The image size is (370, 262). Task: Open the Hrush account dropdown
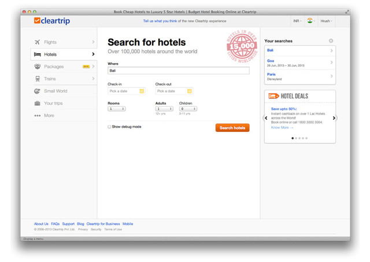pyautogui.click(x=326, y=21)
